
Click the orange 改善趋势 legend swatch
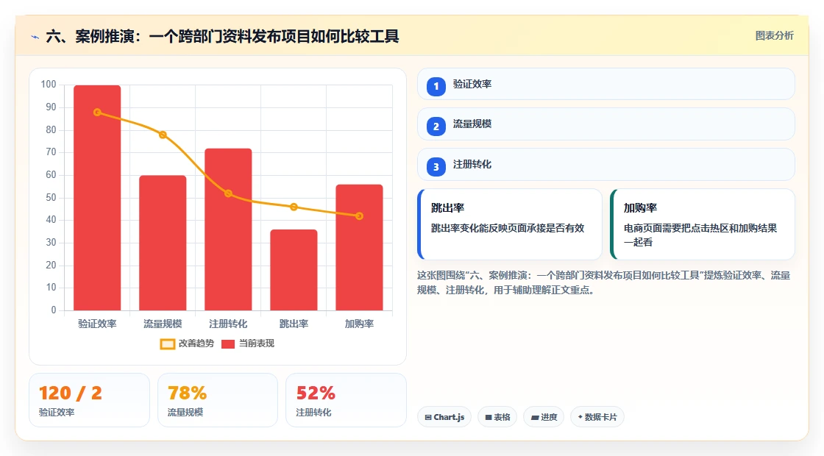pos(167,344)
